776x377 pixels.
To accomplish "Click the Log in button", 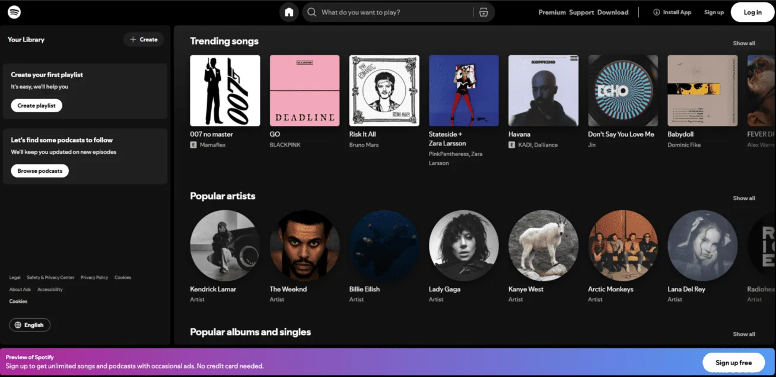I will click(x=752, y=12).
